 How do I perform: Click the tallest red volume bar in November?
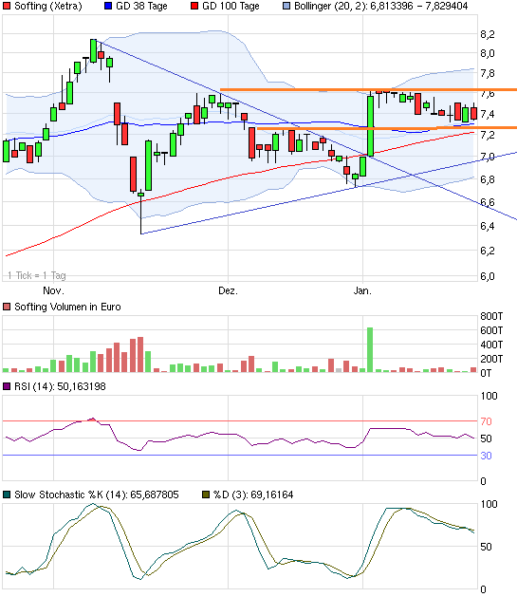140,354
